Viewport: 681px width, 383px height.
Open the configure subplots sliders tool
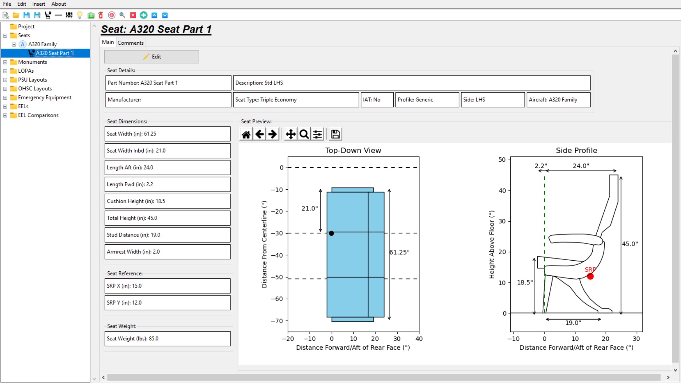coord(317,134)
